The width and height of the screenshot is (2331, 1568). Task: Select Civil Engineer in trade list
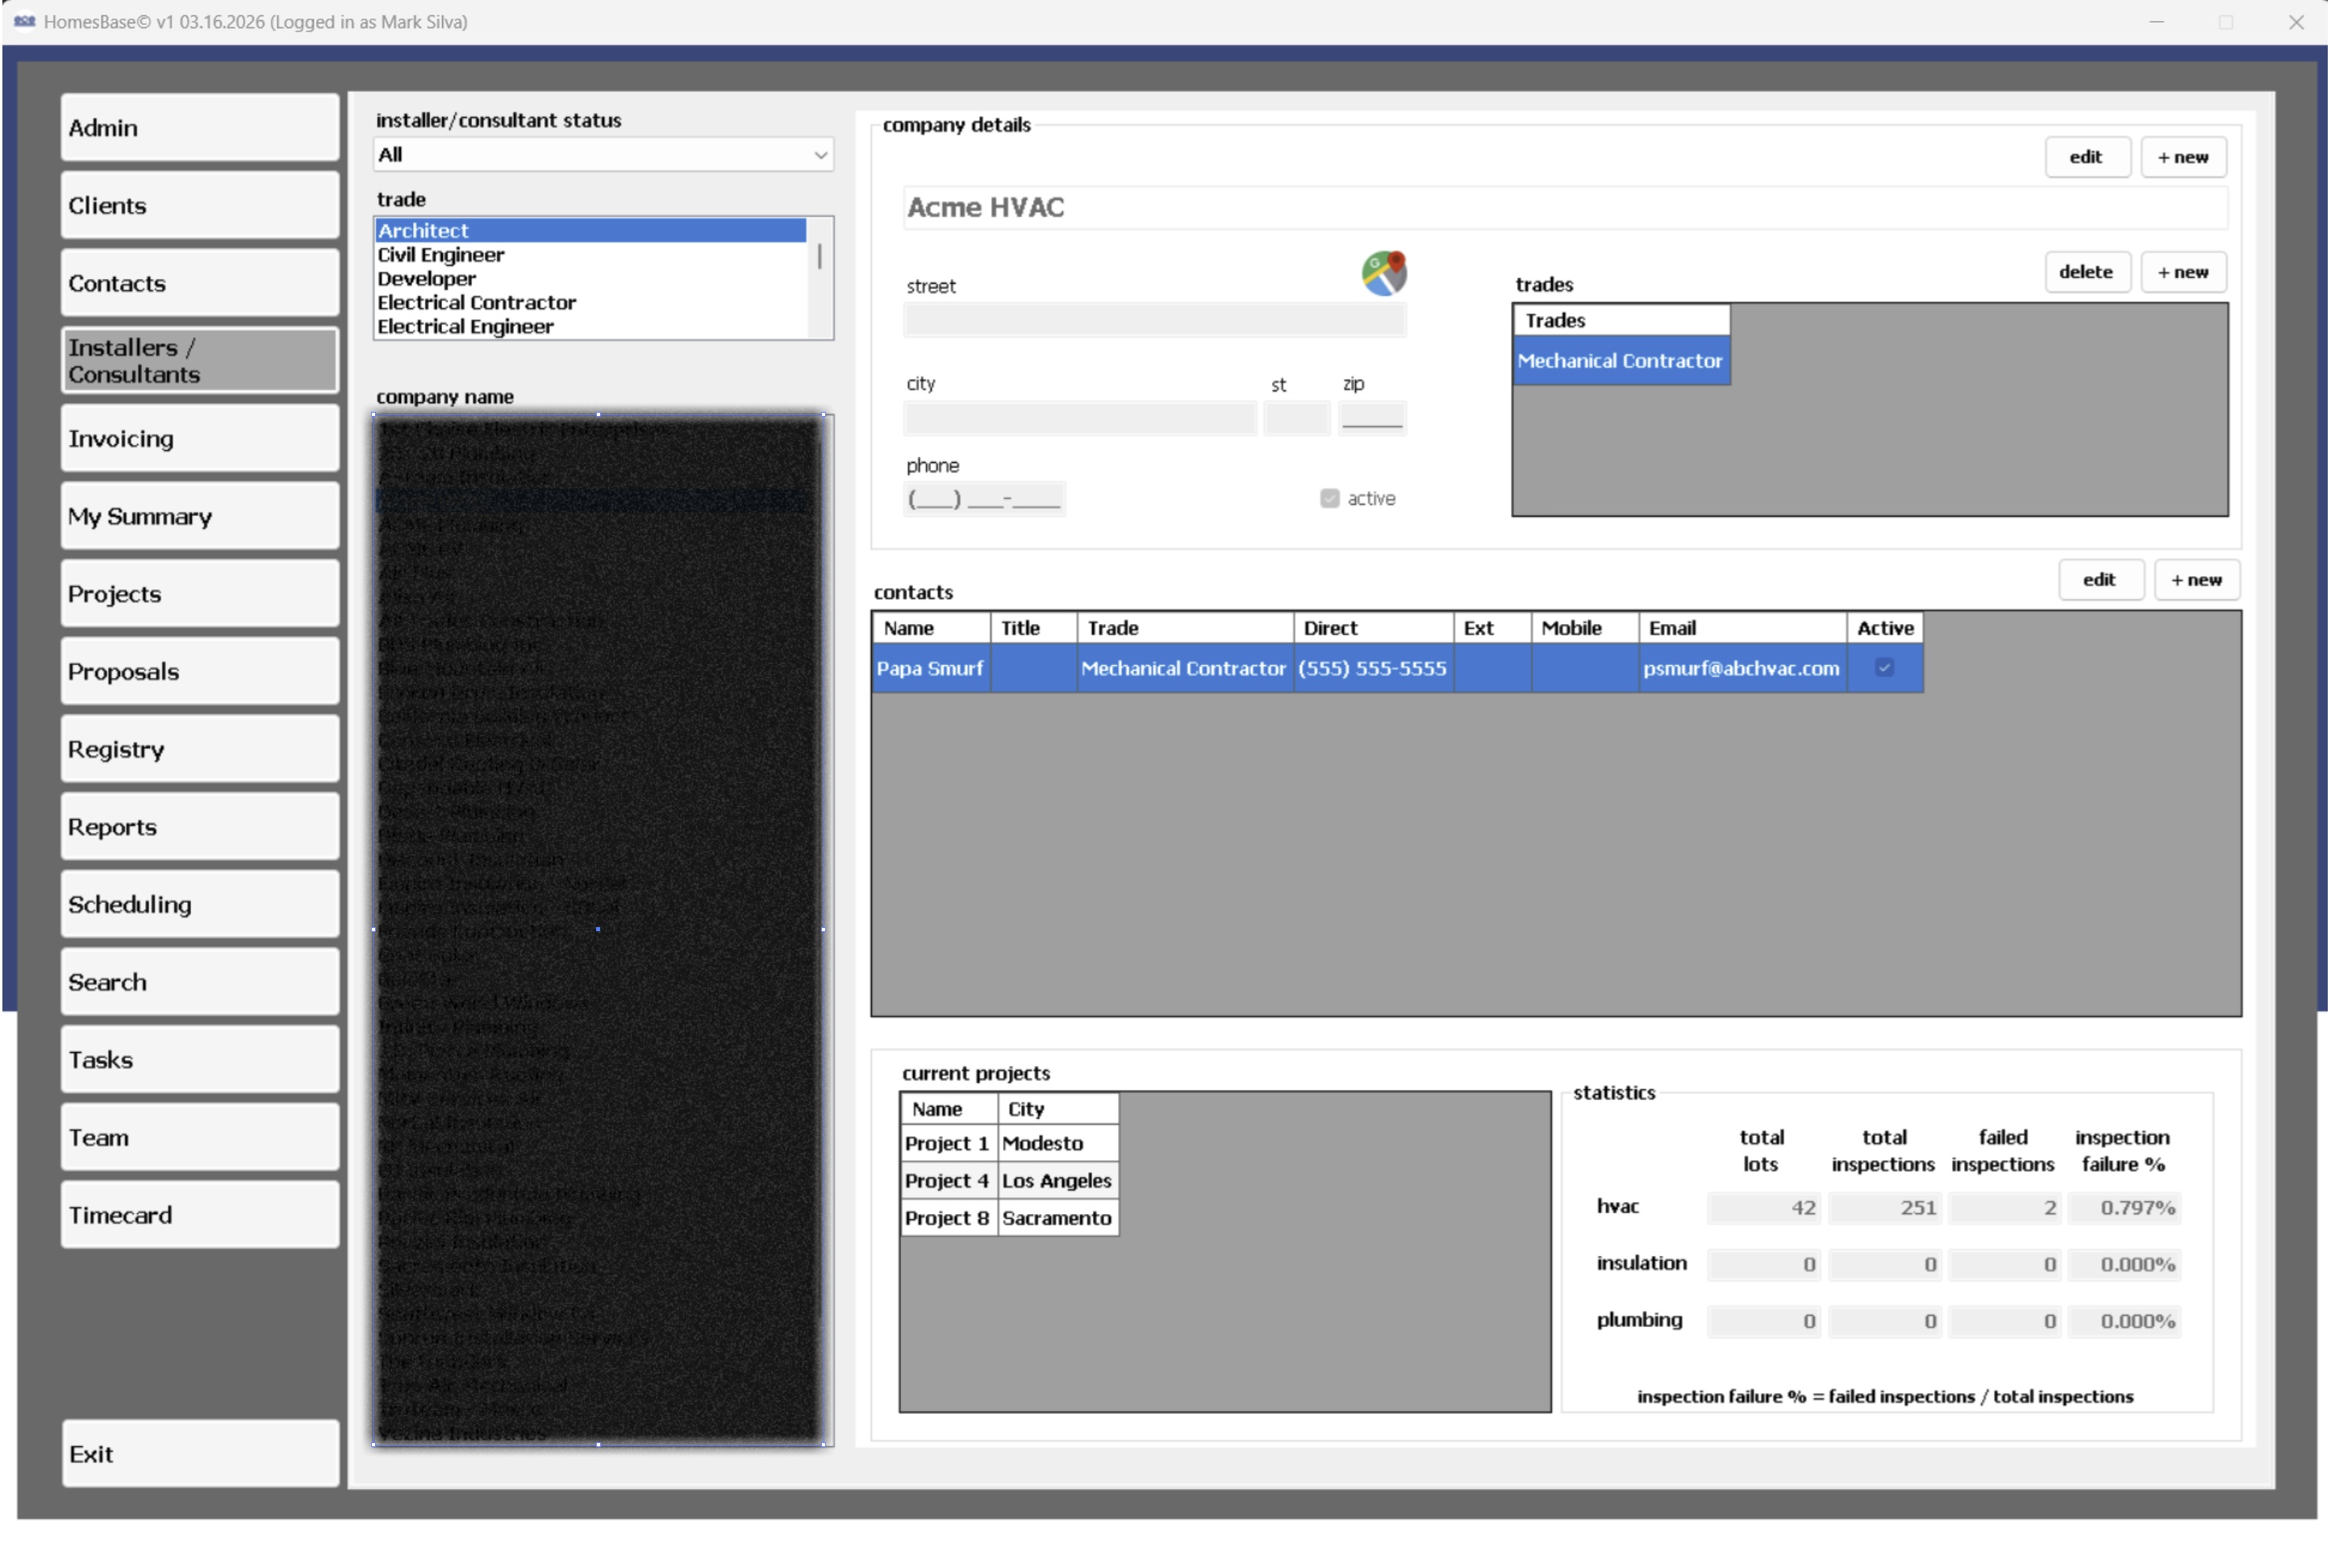pos(441,255)
